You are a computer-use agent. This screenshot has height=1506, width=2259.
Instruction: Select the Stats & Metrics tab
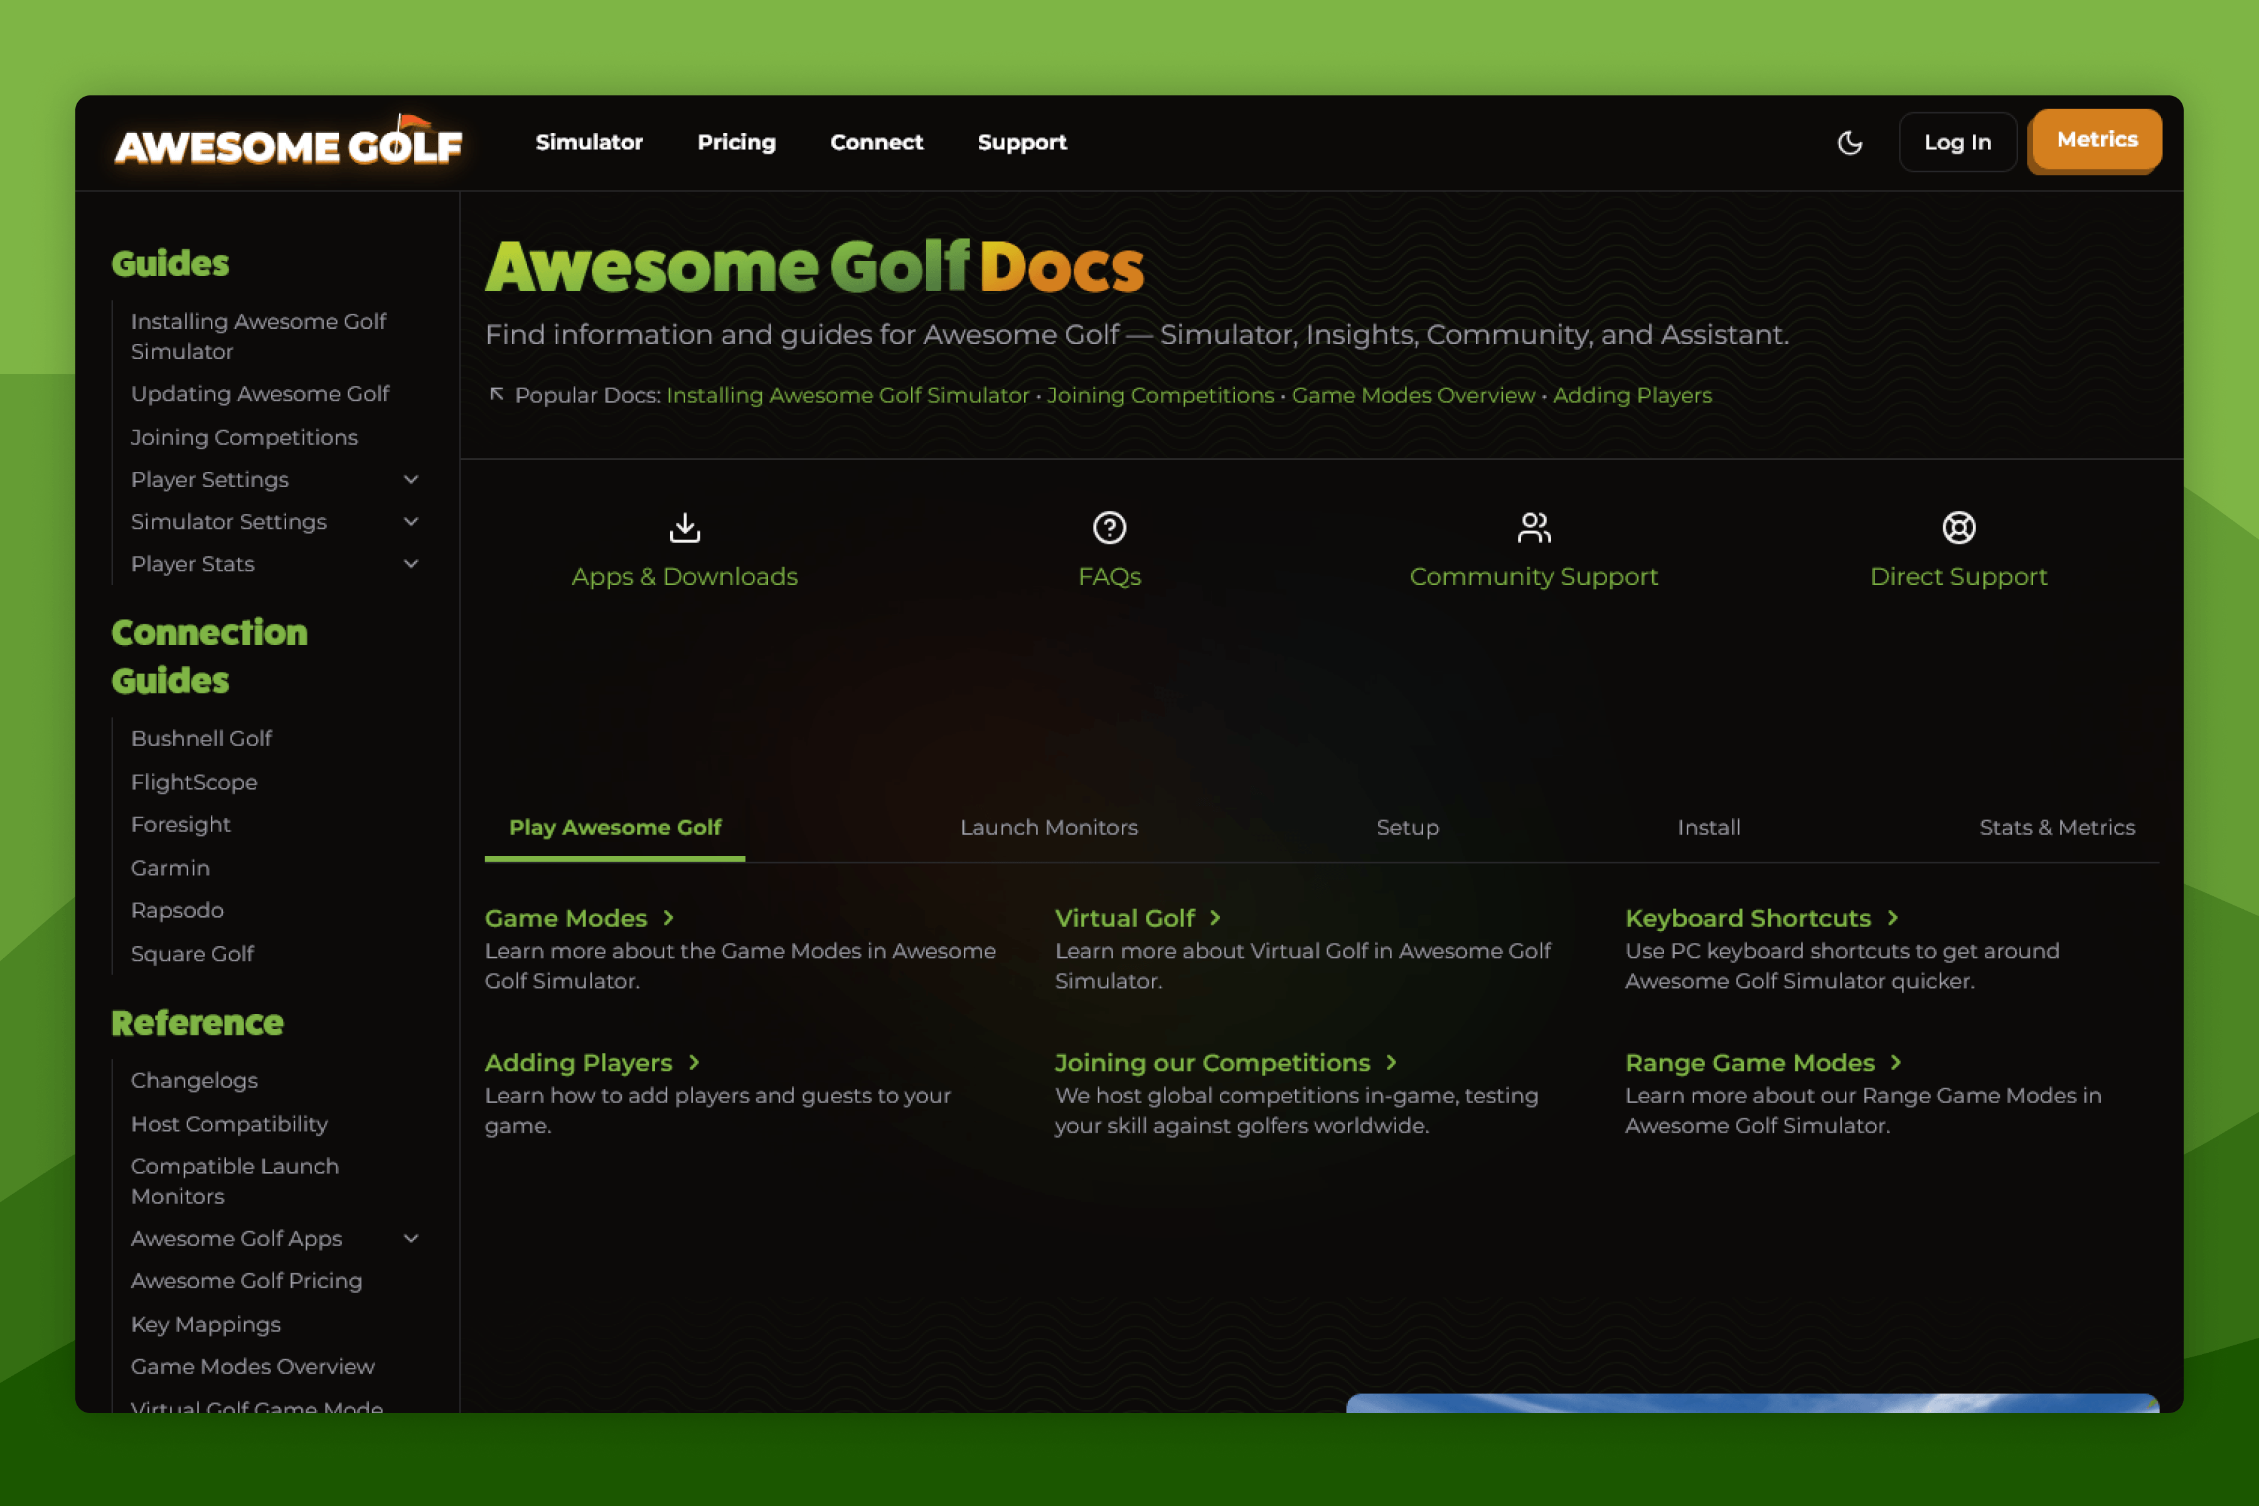pyautogui.click(x=2058, y=827)
